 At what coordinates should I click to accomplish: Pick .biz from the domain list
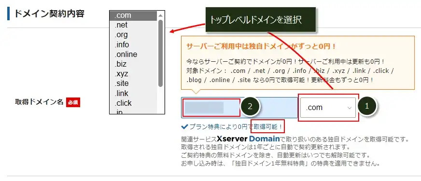tap(133, 64)
